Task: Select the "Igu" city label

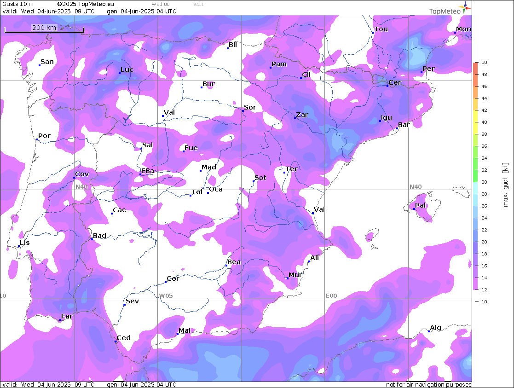Action: 387,117
